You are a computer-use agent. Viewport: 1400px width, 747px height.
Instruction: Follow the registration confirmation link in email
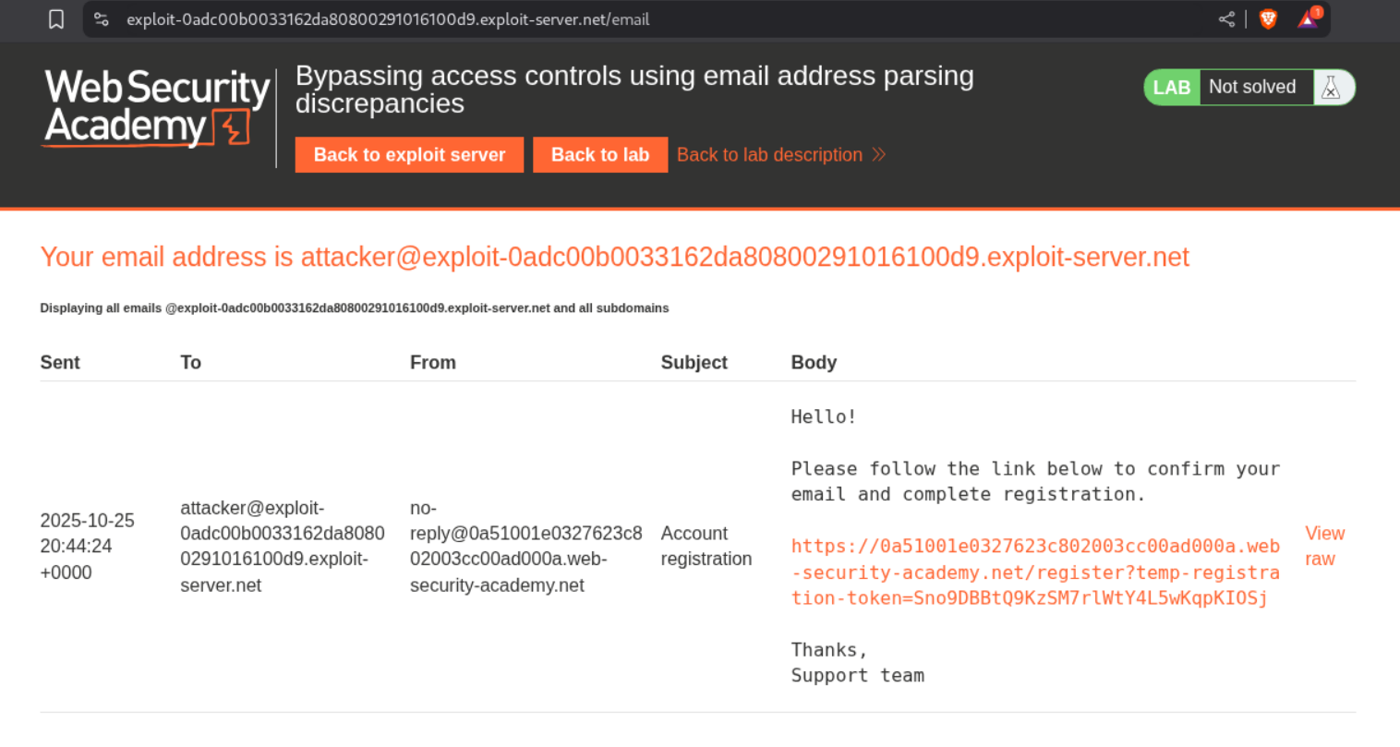[x=1034, y=572]
